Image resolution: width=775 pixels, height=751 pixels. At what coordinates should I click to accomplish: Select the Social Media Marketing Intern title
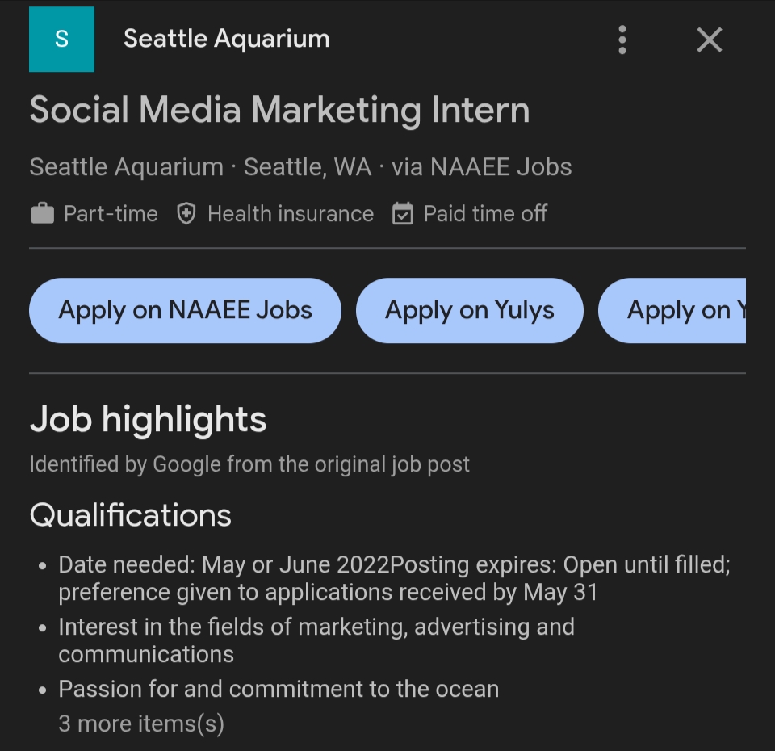click(279, 110)
